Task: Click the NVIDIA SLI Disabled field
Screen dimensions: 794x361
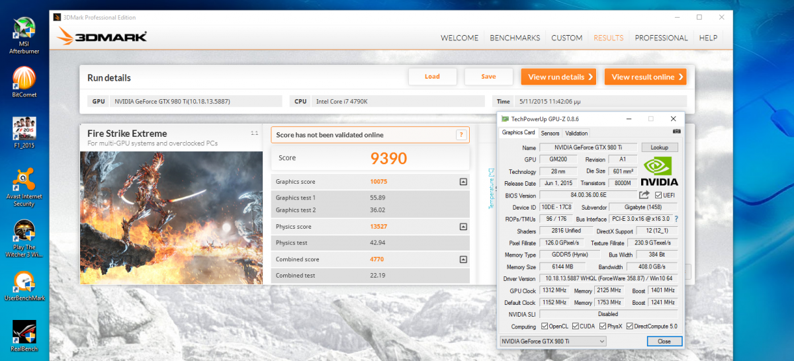Action: coord(609,314)
